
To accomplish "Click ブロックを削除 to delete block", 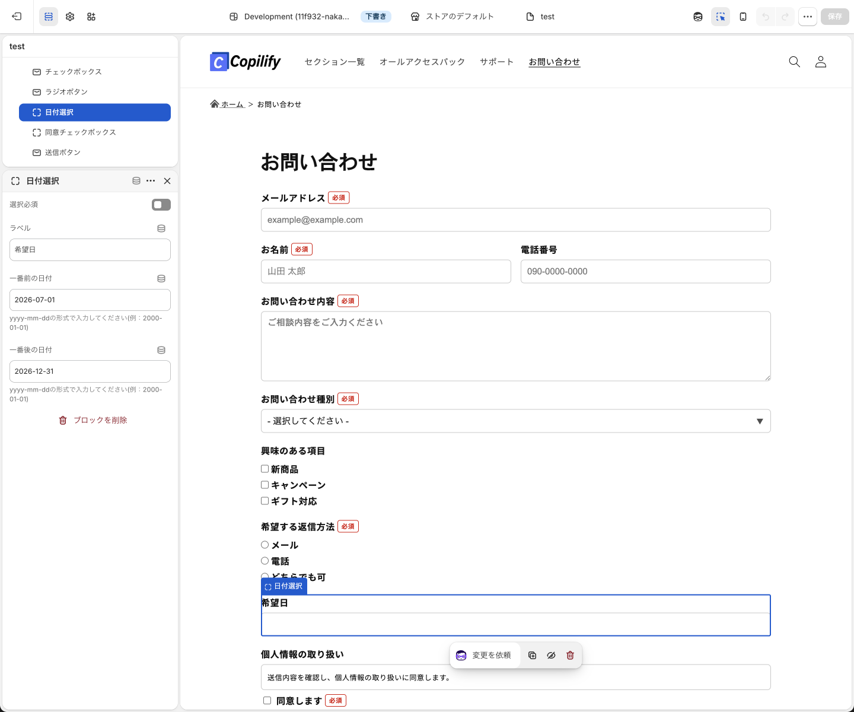I will (x=93, y=420).
